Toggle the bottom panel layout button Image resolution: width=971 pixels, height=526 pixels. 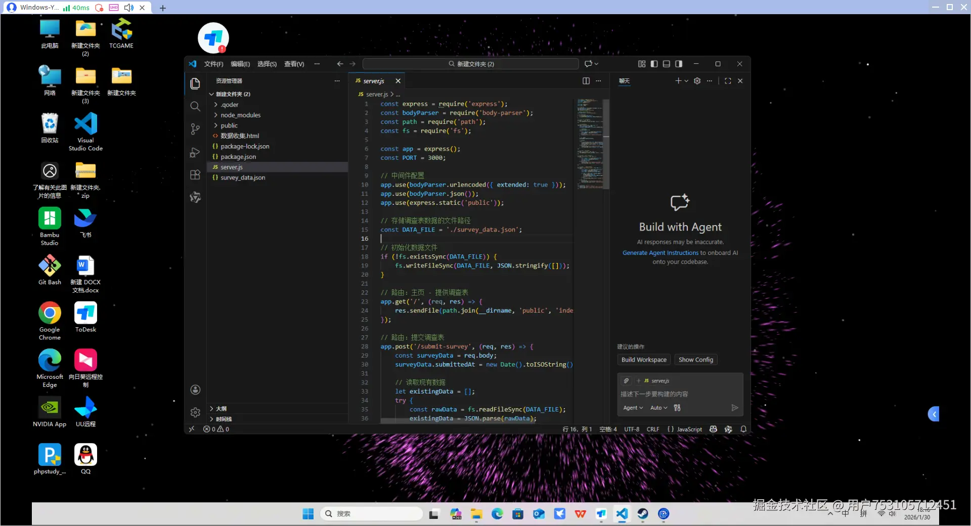[x=666, y=64]
